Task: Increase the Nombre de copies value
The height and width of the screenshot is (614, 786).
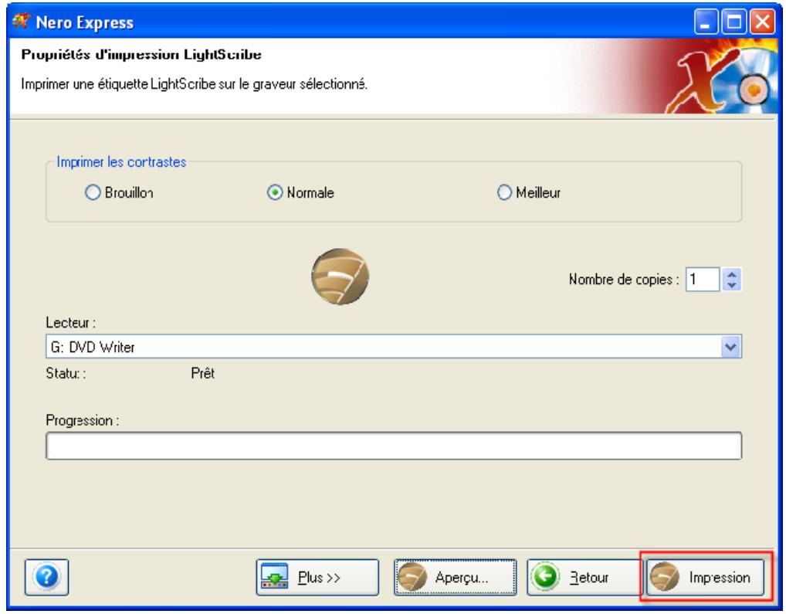Action: (732, 273)
